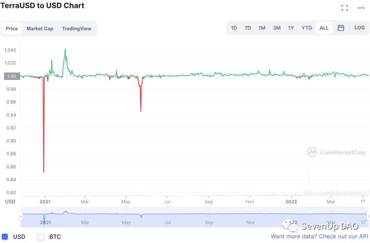Open the Check out our API link
This screenshot has height=243, width=370.
343,237
